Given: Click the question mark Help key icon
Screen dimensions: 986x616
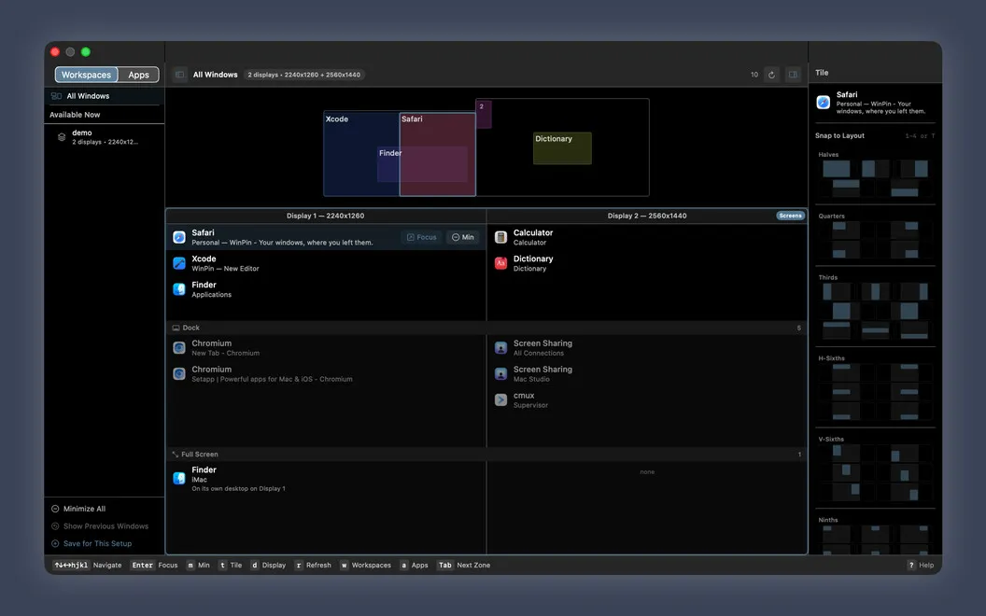Looking at the screenshot, I should 911,565.
